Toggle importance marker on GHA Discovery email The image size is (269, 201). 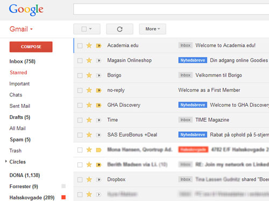[98, 105]
